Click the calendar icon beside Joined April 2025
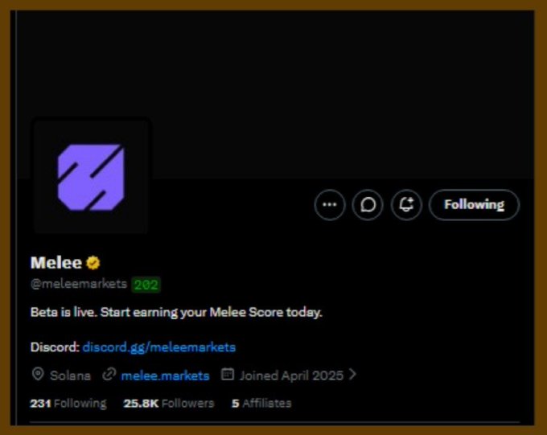547x435 pixels. 228,375
